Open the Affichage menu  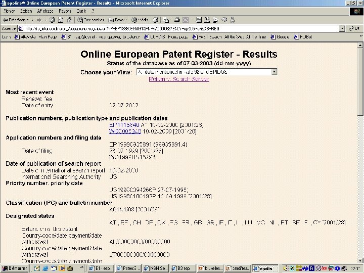[x=45, y=11]
